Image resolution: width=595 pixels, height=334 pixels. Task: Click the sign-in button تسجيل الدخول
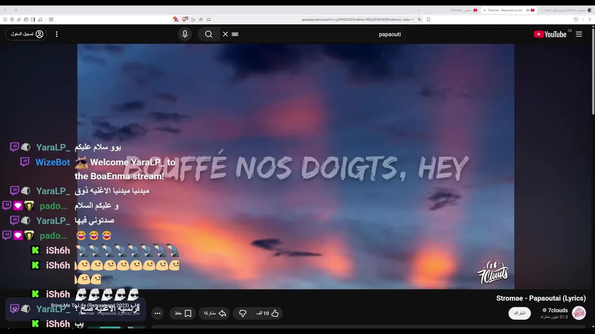tap(26, 34)
